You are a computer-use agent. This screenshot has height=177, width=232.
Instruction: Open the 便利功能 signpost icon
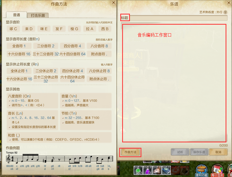click(x=202, y=171)
